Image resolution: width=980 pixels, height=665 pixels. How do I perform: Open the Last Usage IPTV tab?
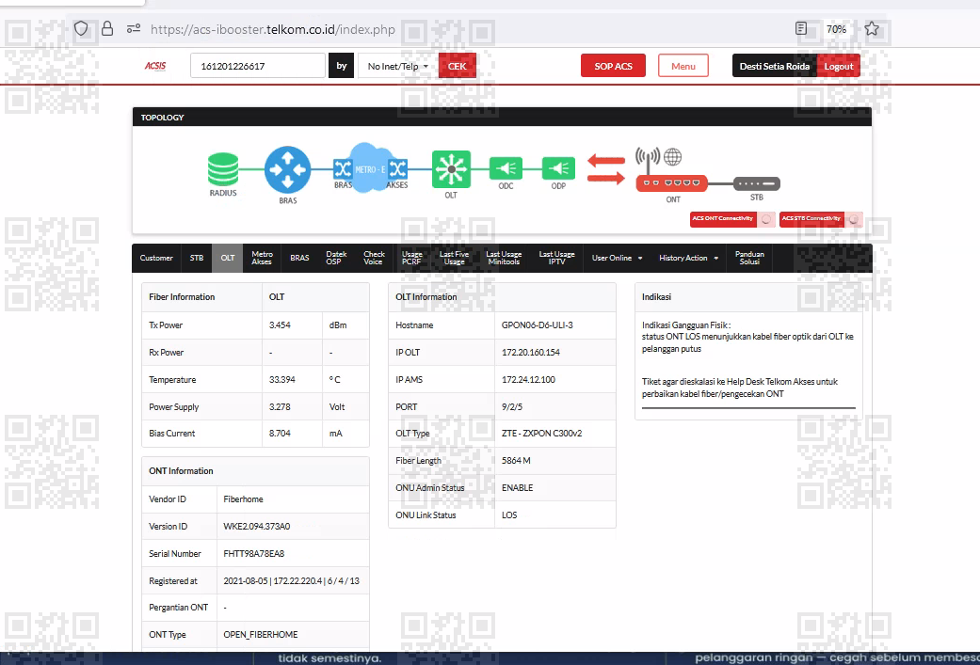click(557, 258)
